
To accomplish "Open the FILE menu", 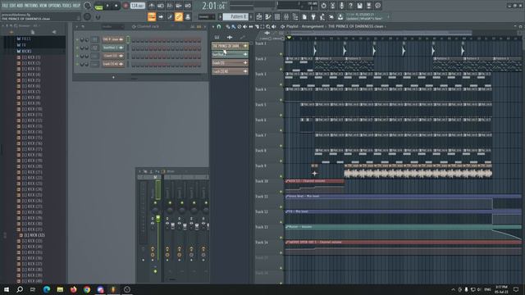I will point(5,6).
